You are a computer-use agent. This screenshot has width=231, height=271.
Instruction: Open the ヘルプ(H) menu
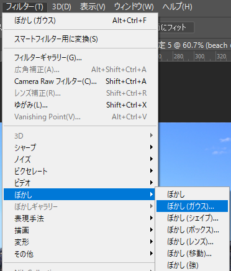(x=177, y=7)
